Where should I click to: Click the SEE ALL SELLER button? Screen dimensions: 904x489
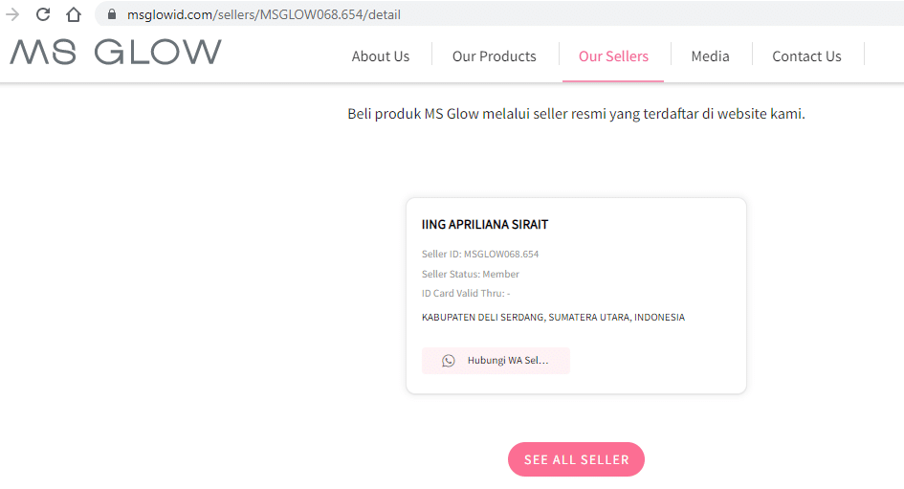coord(576,459)
